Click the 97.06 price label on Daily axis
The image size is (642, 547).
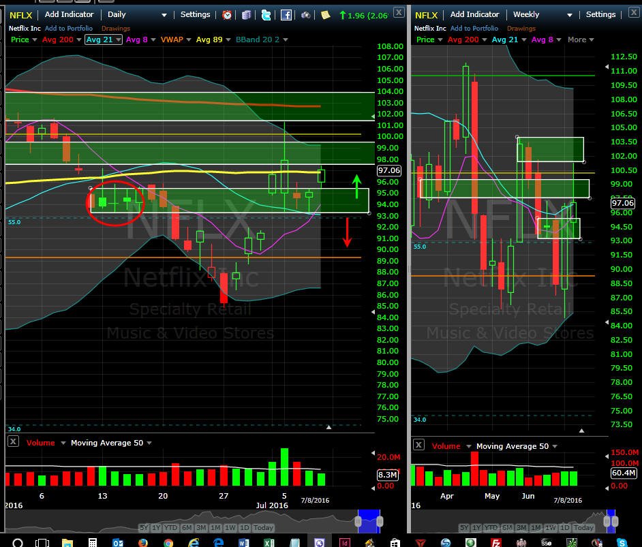click(388, 170)
